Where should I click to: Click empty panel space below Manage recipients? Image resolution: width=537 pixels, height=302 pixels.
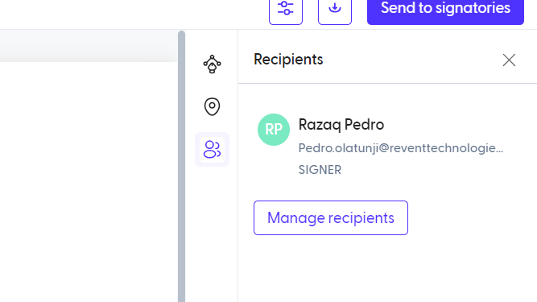[387, 269]
